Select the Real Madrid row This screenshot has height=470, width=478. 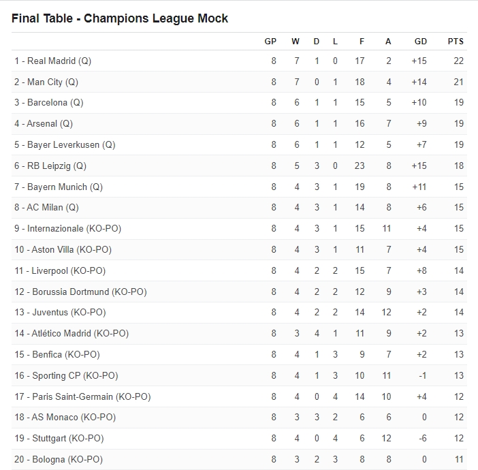point(239,61)
